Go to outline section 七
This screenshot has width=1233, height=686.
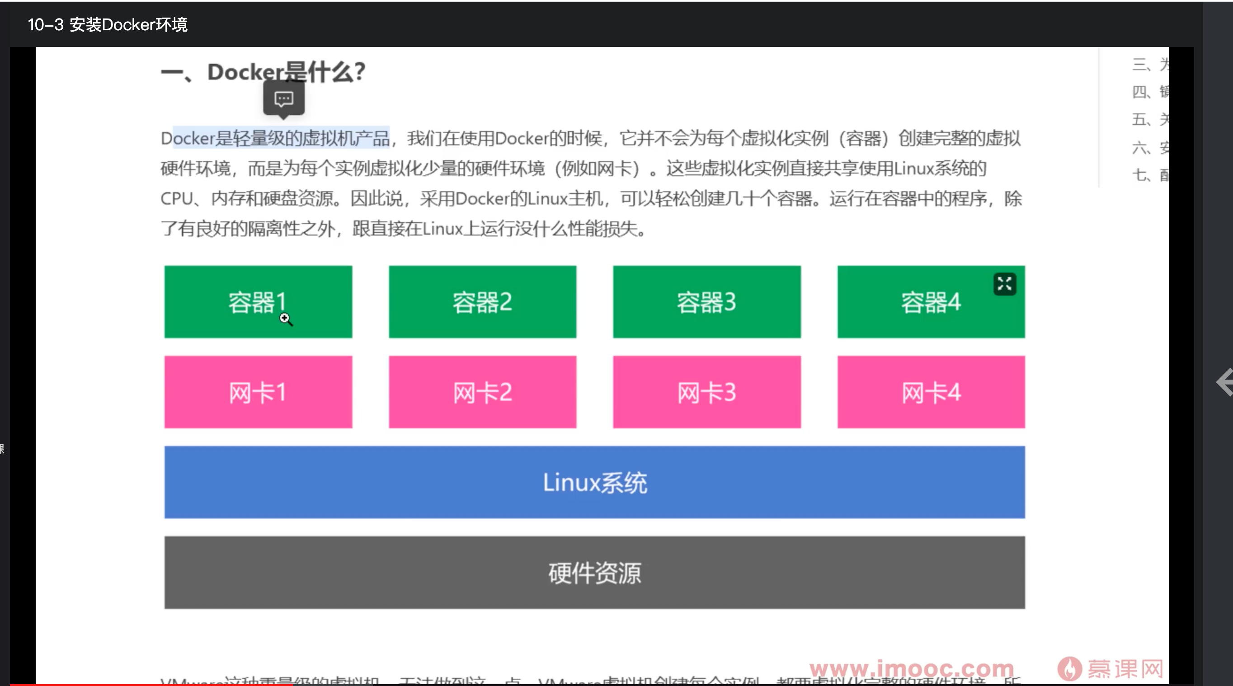[1150, 175]
